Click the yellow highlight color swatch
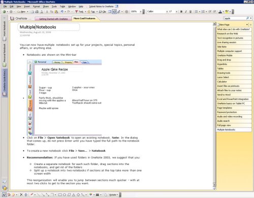This screenshot has height=198, width=254. (x=227, y=12)
